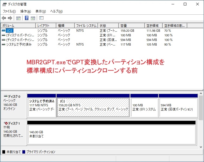Click the black 未割り当て legend swatch
The height and width of the screenshot is (162, 204).
4,152
